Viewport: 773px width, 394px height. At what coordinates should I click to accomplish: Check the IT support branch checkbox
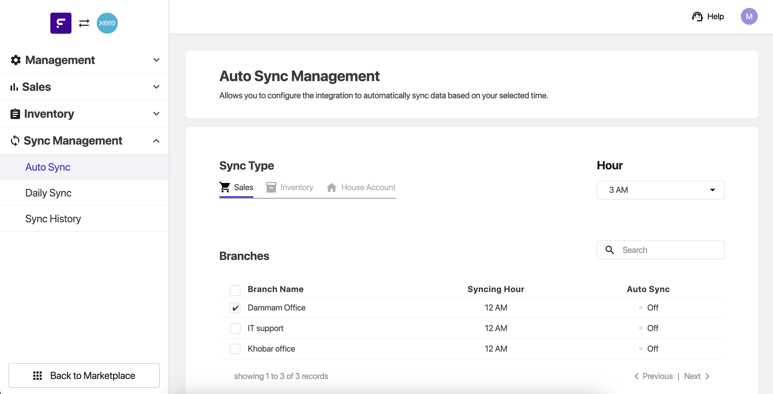(x=235, y=328)
